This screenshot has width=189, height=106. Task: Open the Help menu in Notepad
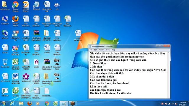click(113, 50)
